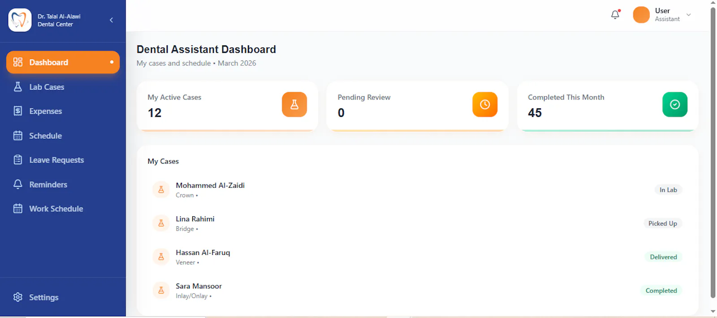
Task: Click the Completed status badge
Action: point(661,291)
